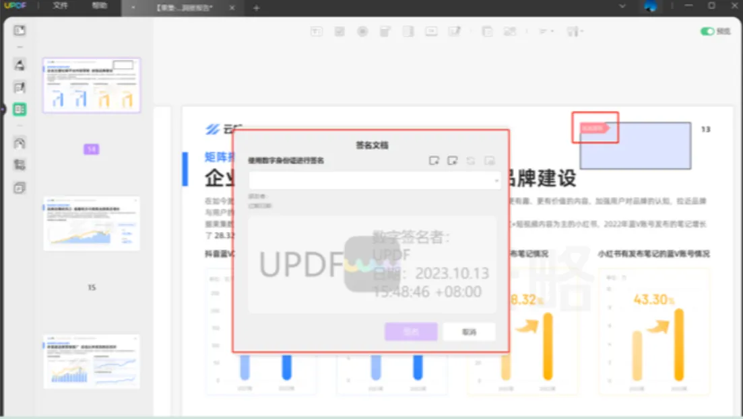The image size is (743, 419).
Task: Open the Reader mode icon in the left sidebar
Action: coord(20,31)
